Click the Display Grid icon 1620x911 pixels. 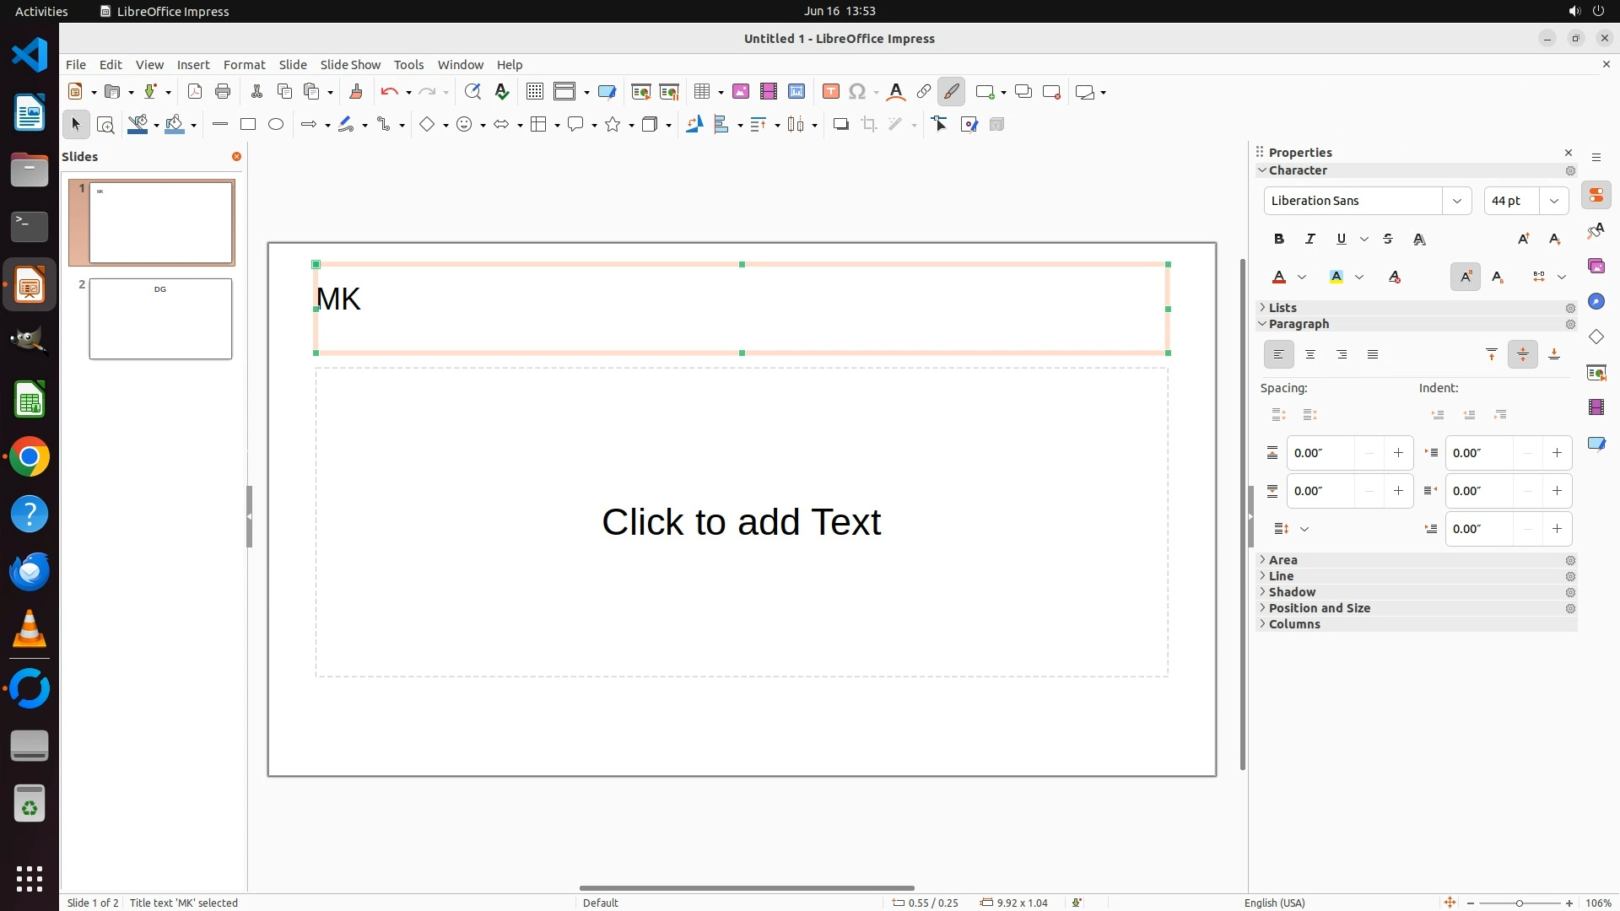click(x=534, y=92)
